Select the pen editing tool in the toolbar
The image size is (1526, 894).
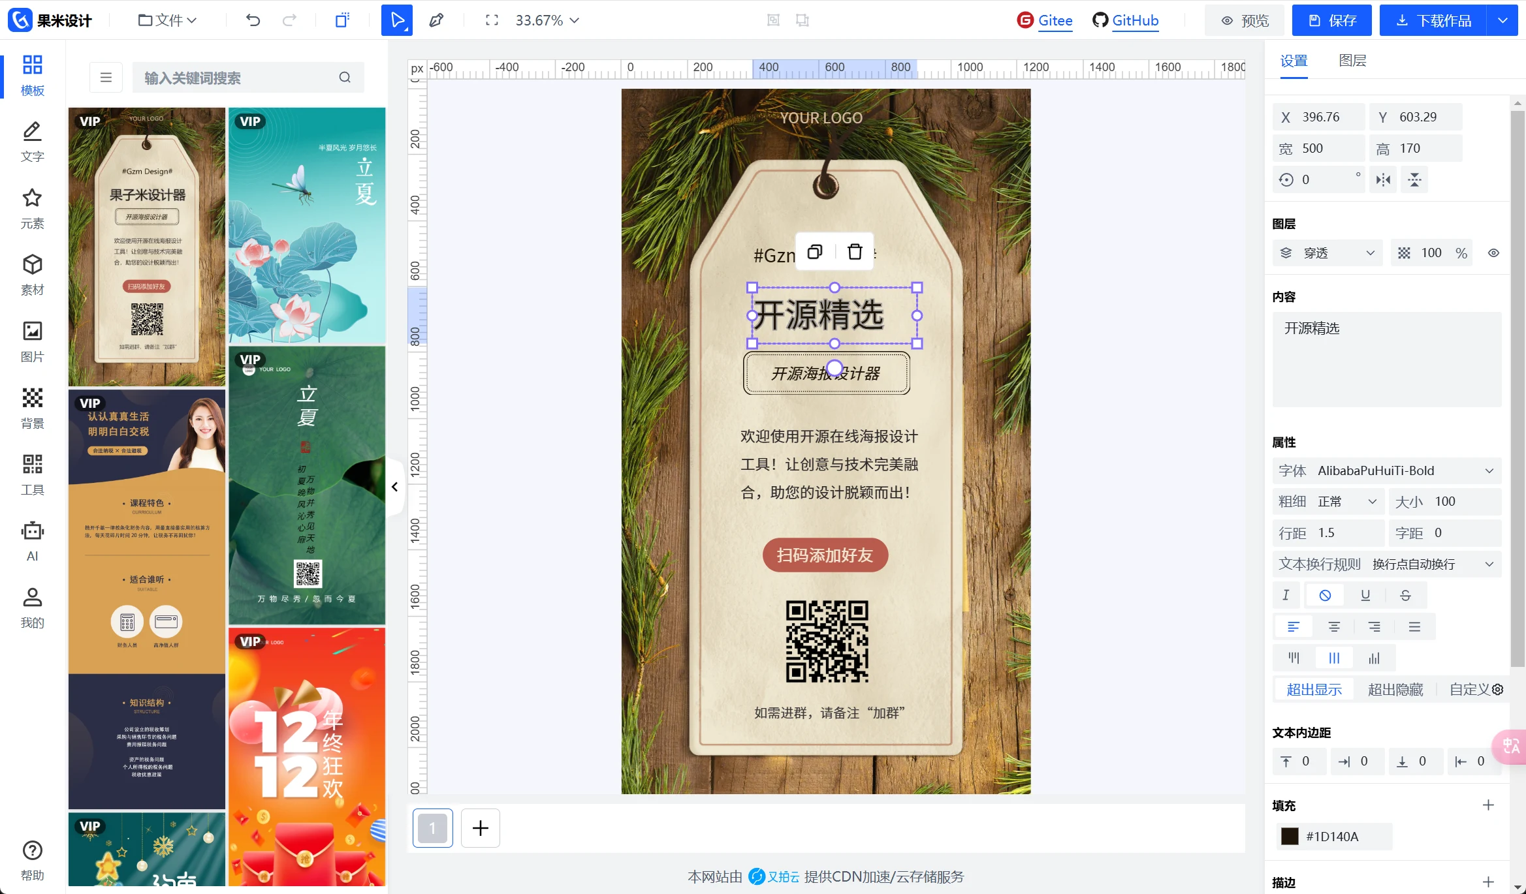436,20
